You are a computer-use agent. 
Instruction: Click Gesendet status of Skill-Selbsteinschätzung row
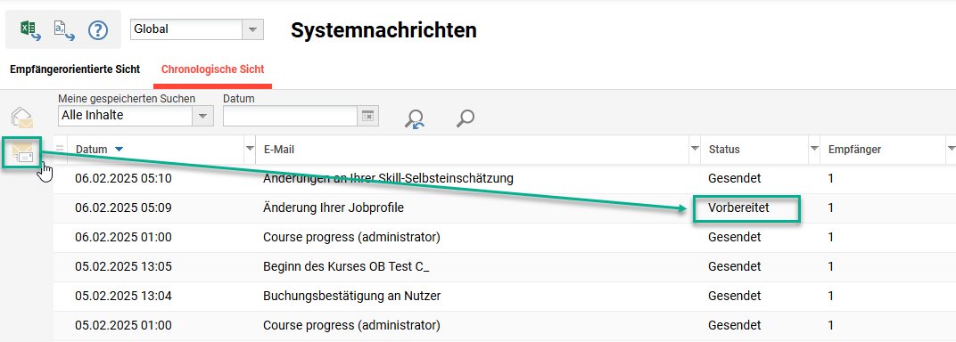tap(735, 179)
